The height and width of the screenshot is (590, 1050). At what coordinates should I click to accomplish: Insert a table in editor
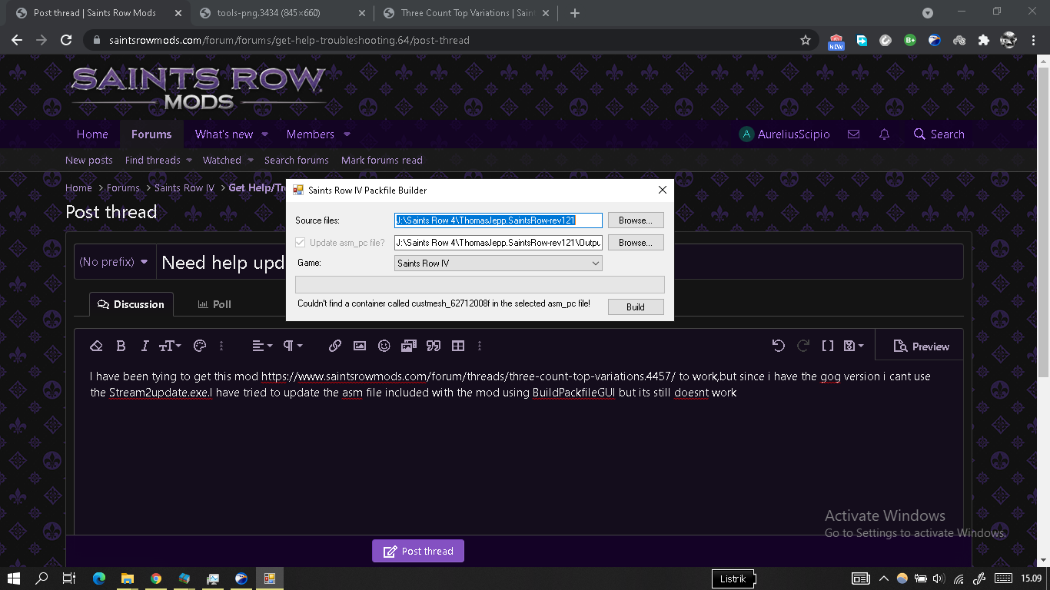pos(458,346)
